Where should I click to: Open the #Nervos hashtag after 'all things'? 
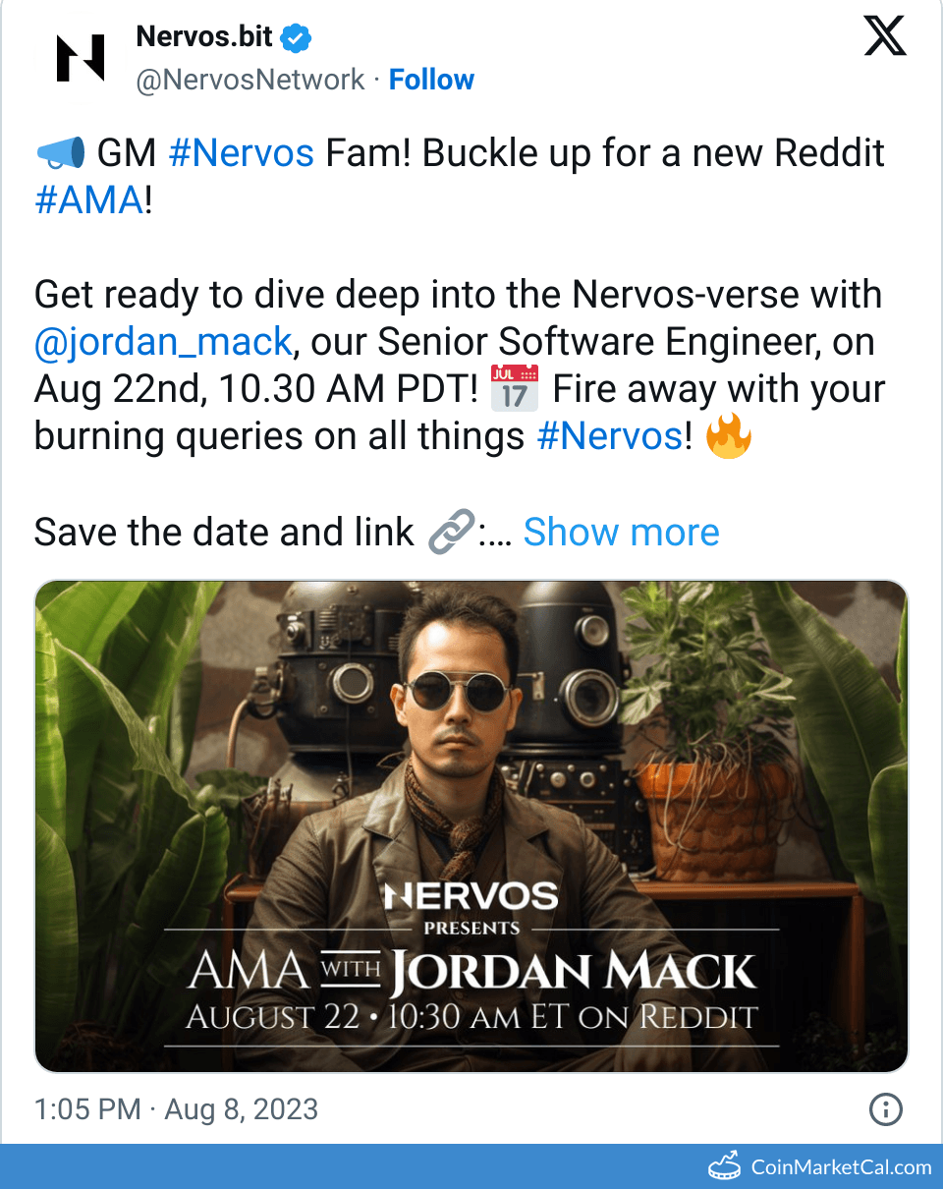coord(609,436)
